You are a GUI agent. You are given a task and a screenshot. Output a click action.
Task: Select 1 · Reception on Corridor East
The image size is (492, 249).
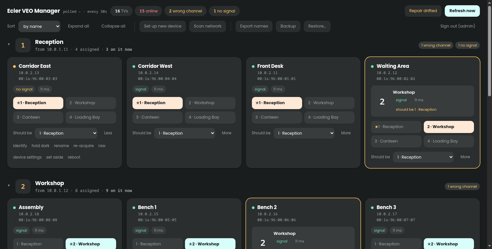[38, 103]
